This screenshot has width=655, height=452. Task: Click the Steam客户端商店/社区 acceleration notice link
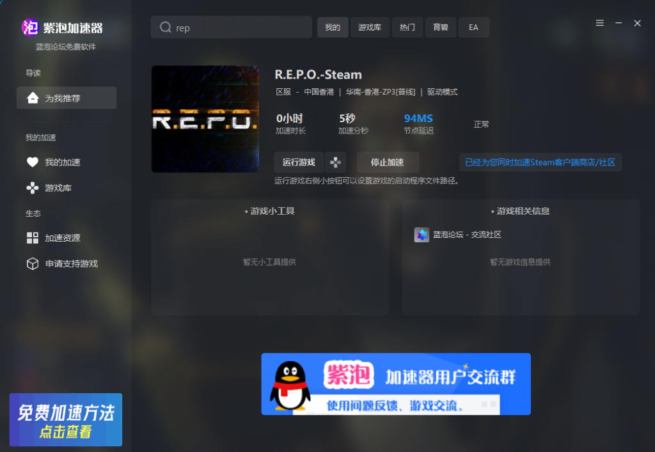point(541,162)
